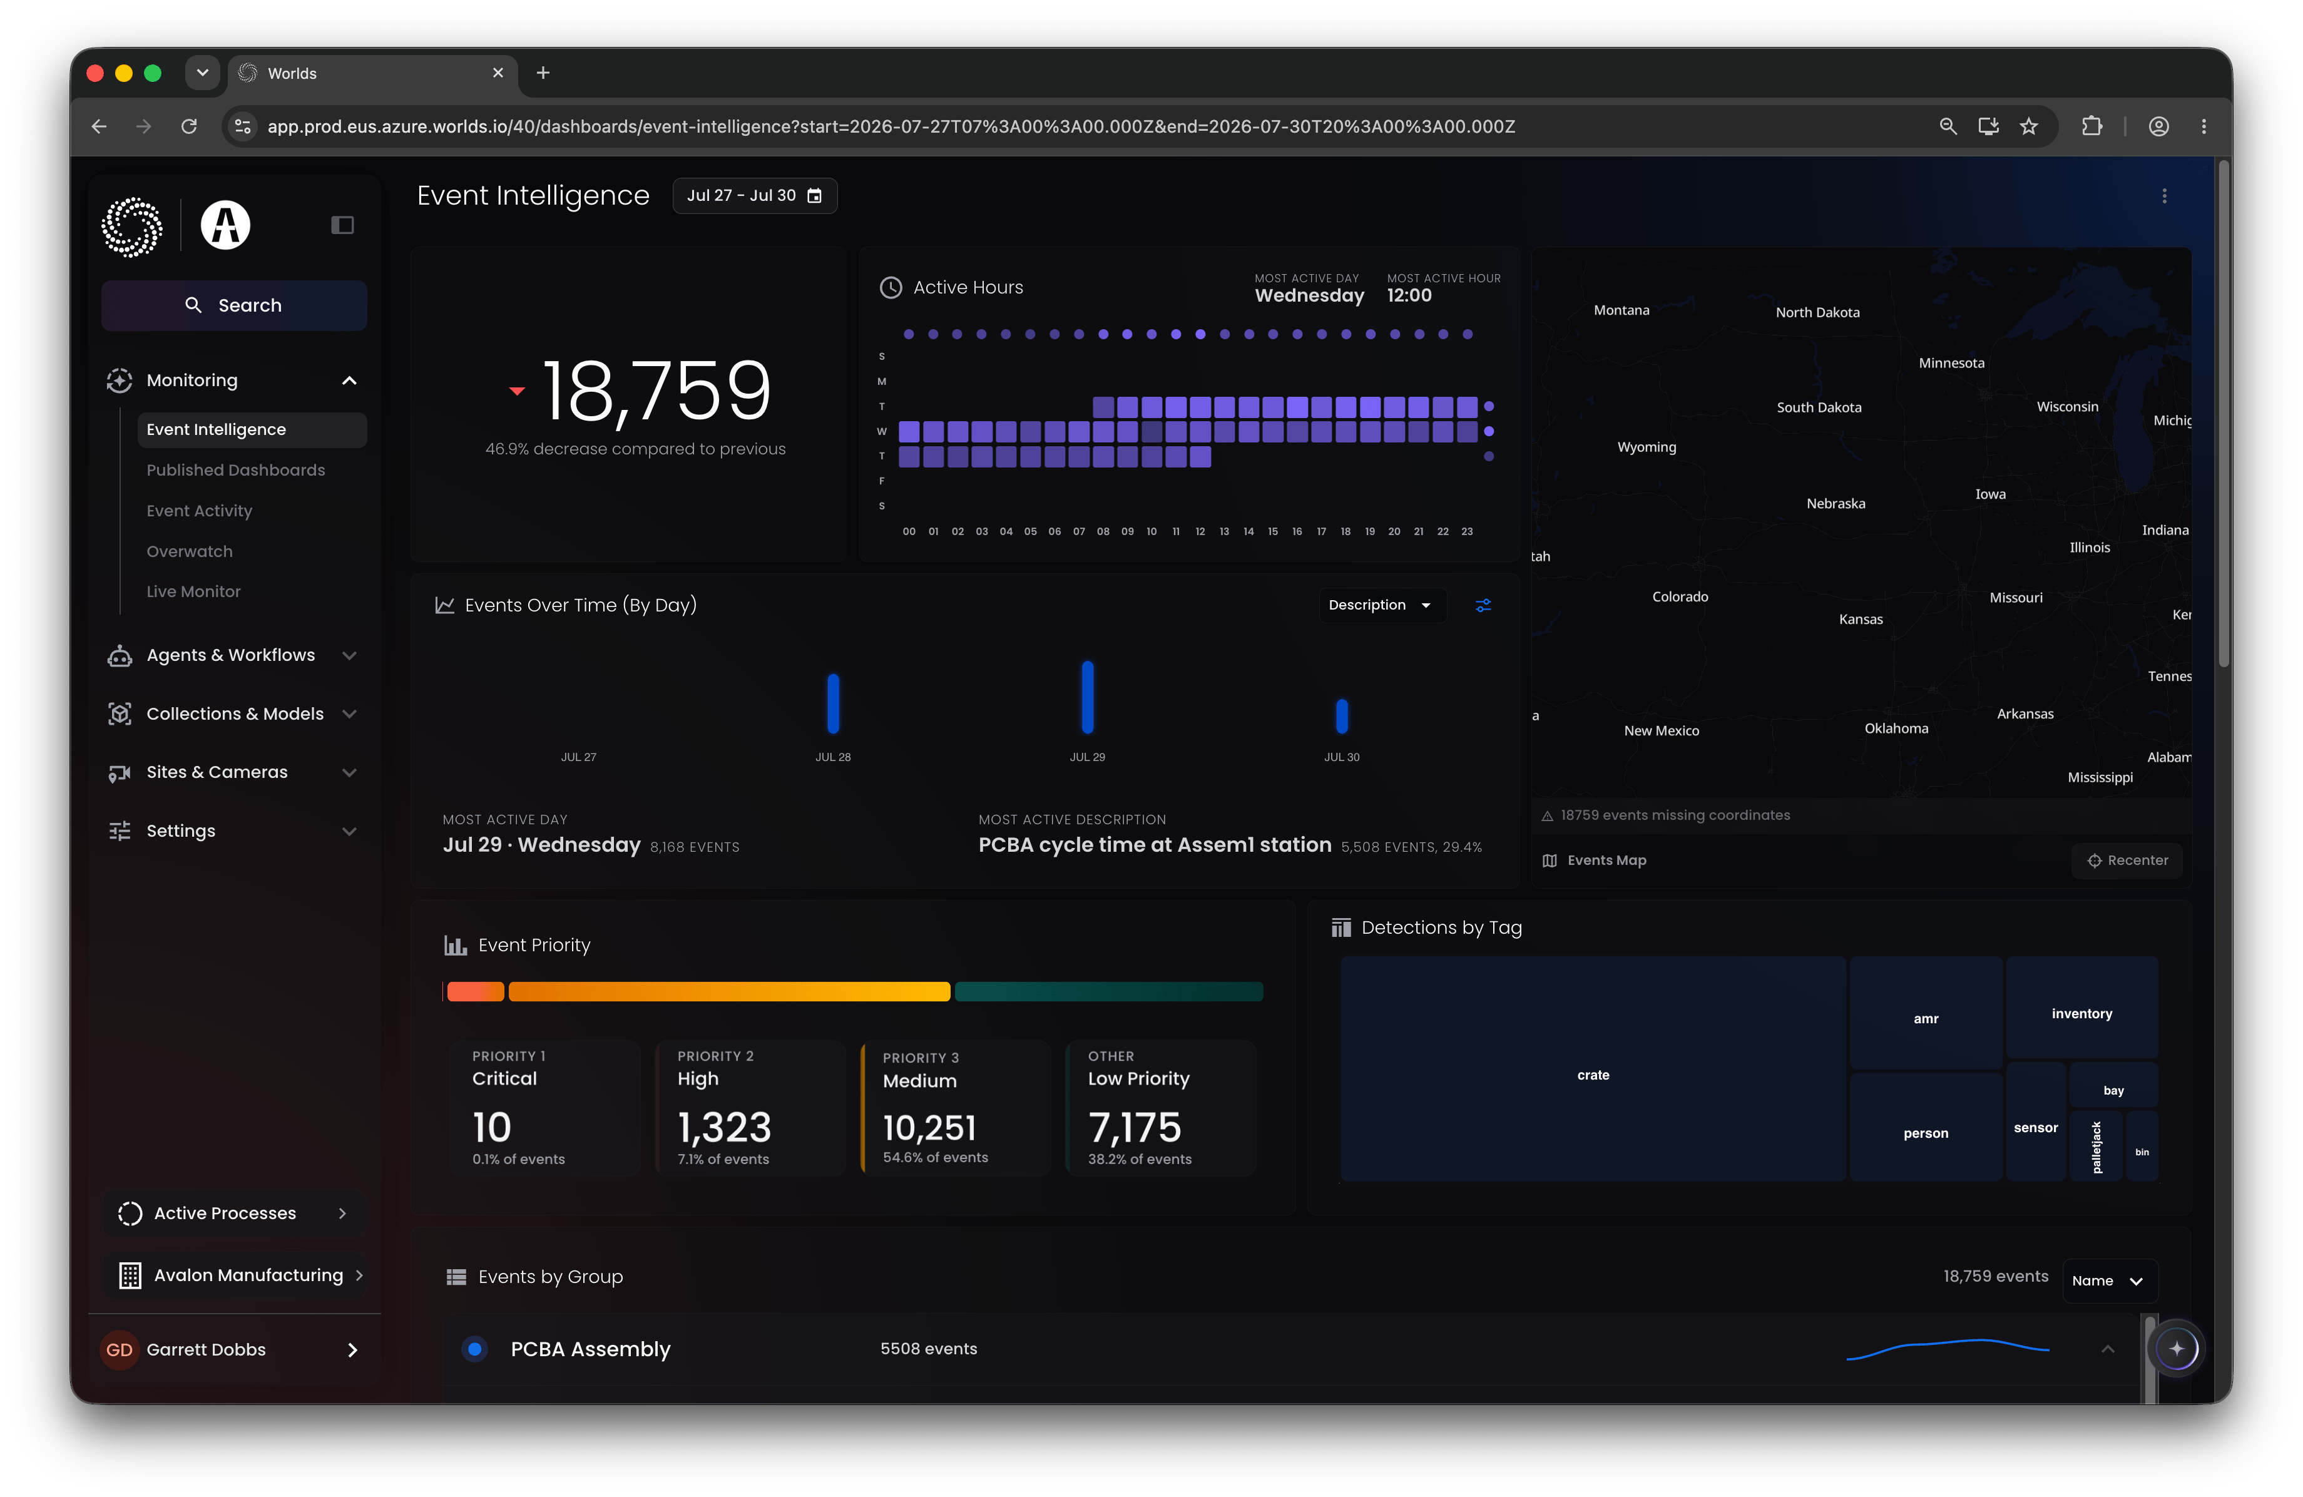Click the Detections by Tag table icon
This screenshot has height=1497, width=2303.
[x=1341, y=928]
